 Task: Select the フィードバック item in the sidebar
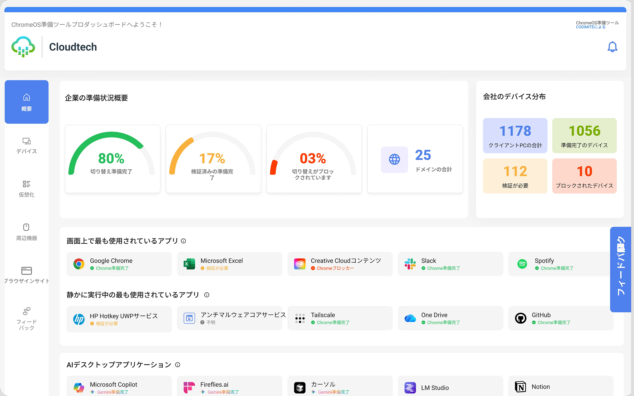tap(27, 319)
